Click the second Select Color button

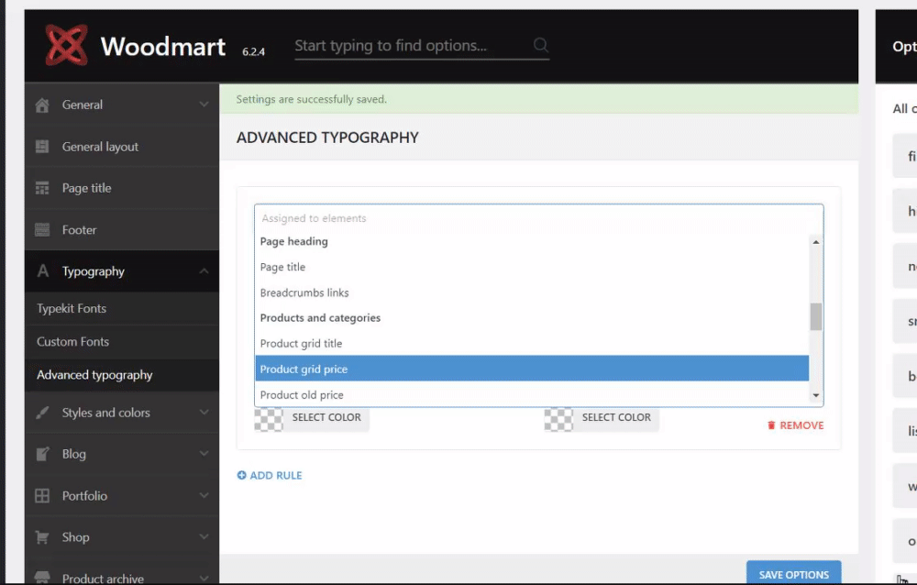(616, 418)
